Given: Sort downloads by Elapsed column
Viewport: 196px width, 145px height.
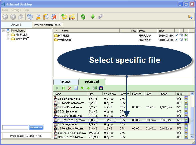Looking at the screenshot, I should (137, 94).
